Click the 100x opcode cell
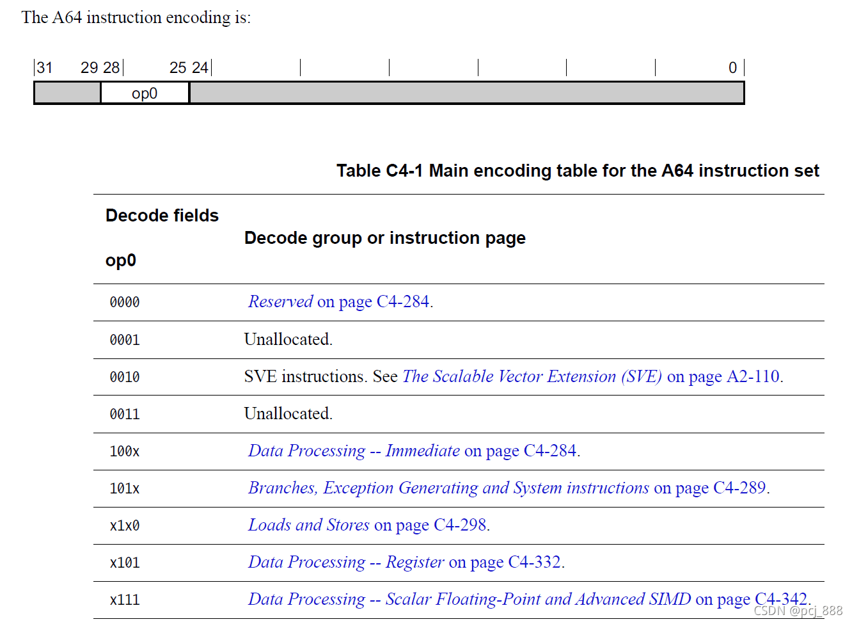This screenshot has width=852, height=624. point(125,451)
